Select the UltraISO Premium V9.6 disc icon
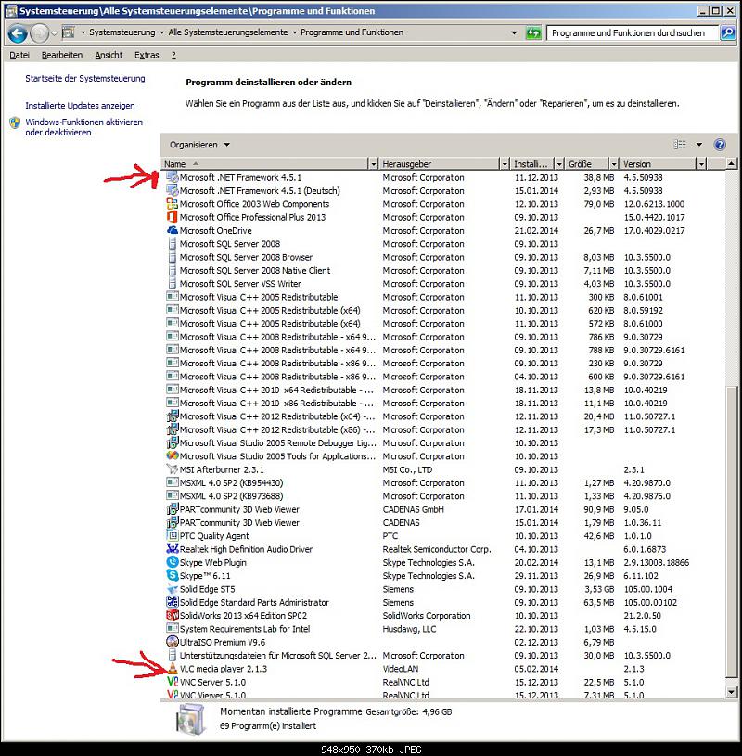 point(173,642)
